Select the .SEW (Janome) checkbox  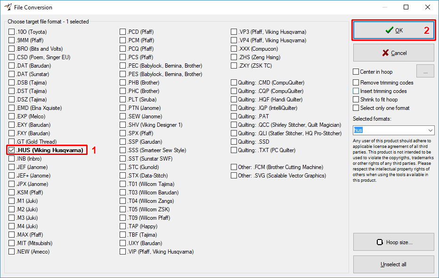point(122,116)
